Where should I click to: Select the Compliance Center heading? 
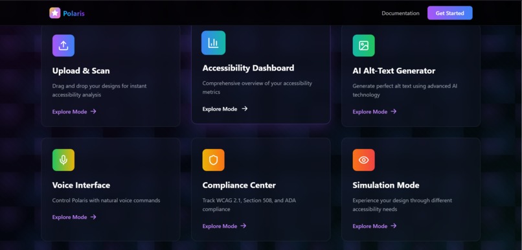click(239, 185)
